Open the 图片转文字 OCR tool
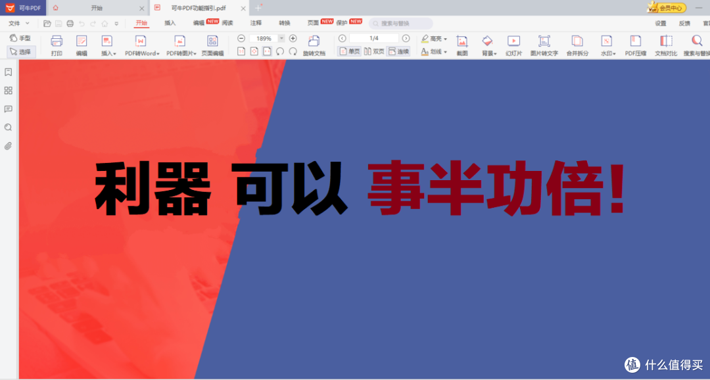 click(544, 46)
